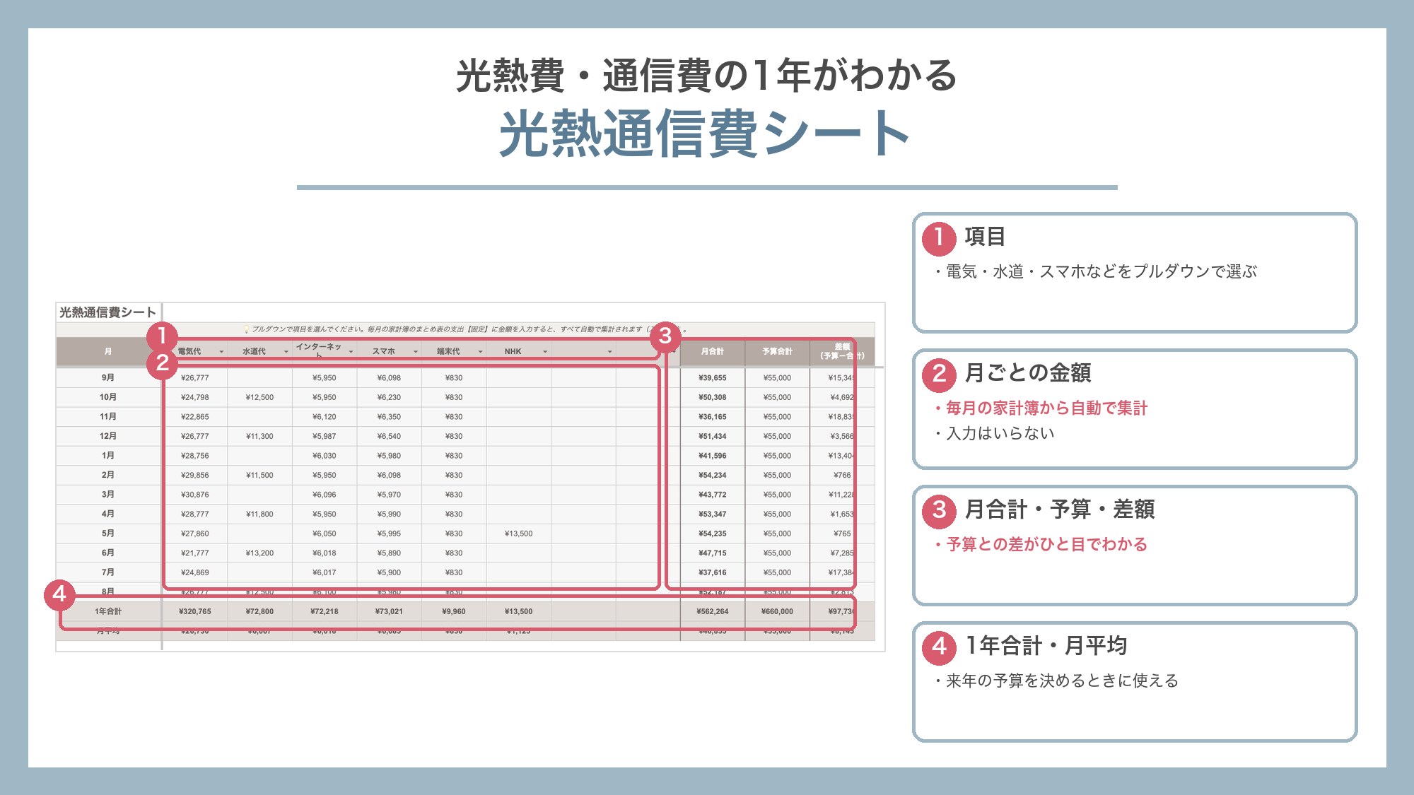Click the ¥562,264 yearly grand total
Viewport: 1414px width, 795px height.
pyautogui.click(x=712, y=611)
